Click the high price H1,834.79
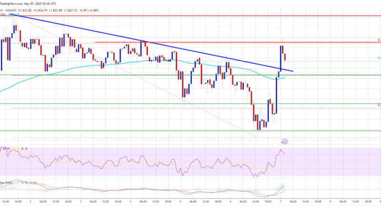Screen dimensions: 381x214 [40, 10]
